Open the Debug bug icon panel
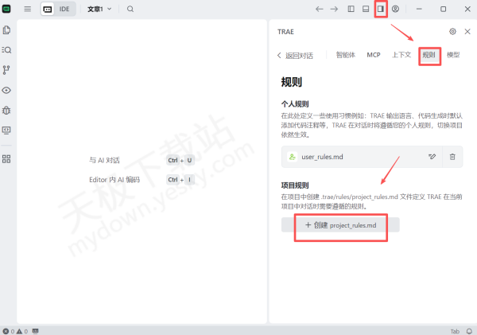 (7, 110)
